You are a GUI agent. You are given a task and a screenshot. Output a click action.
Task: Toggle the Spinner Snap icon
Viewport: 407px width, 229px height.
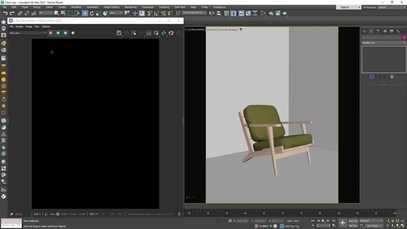point(170,13)
